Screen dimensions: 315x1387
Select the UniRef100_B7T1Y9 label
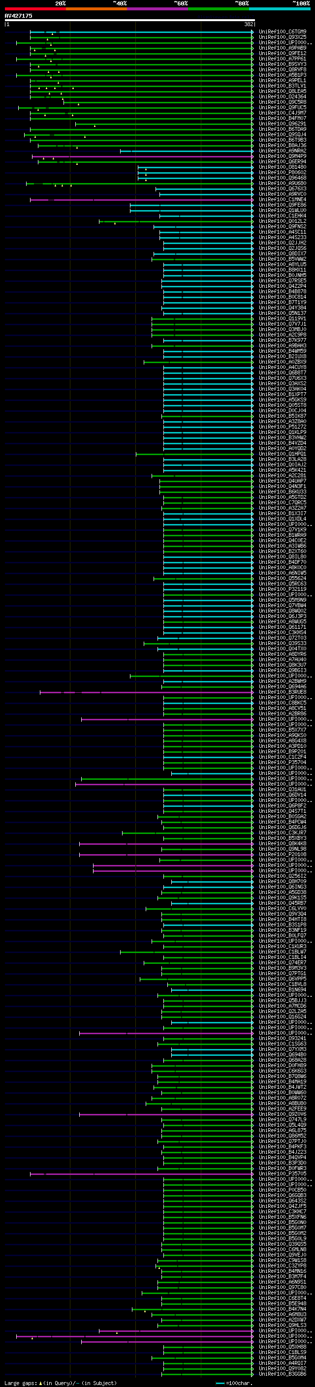[x=282, y=302]
